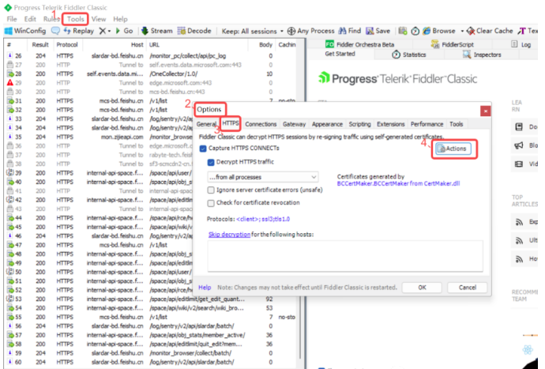This screenshot has width=545, height=369.
Task: Open the File menu
Action: coord(12,19)
